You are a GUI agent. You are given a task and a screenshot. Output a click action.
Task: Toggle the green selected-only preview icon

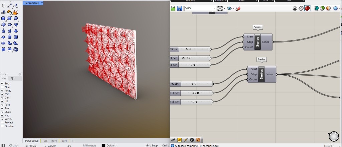pos(322,8)
